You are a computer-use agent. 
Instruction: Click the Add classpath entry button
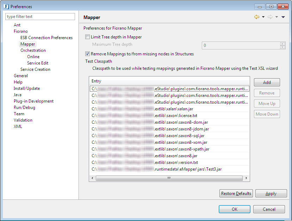point(267,82)
